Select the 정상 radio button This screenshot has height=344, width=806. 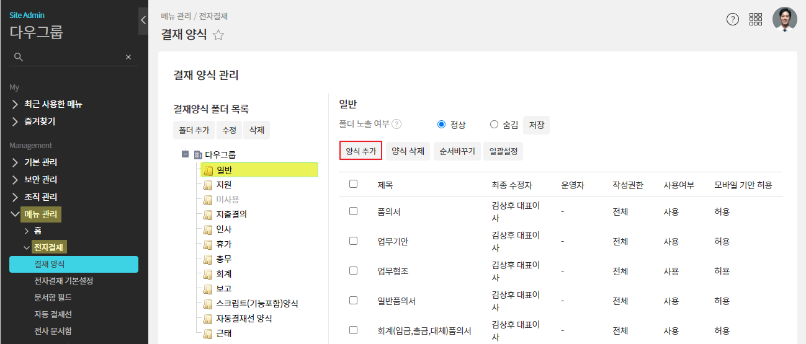(x=442, y=125)
